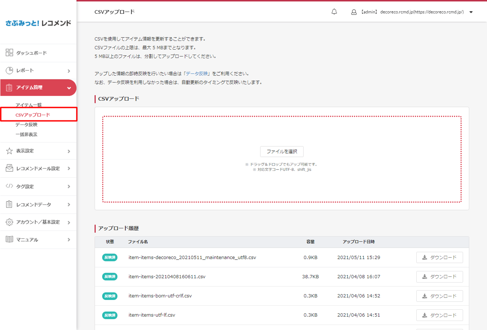This screenshot has height=330, width=487.
Task: Click the admin user profile icon
Action: 354,12
